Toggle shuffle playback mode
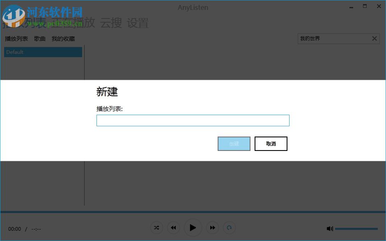This screenshot has width=386, height=241. [156, 227]
